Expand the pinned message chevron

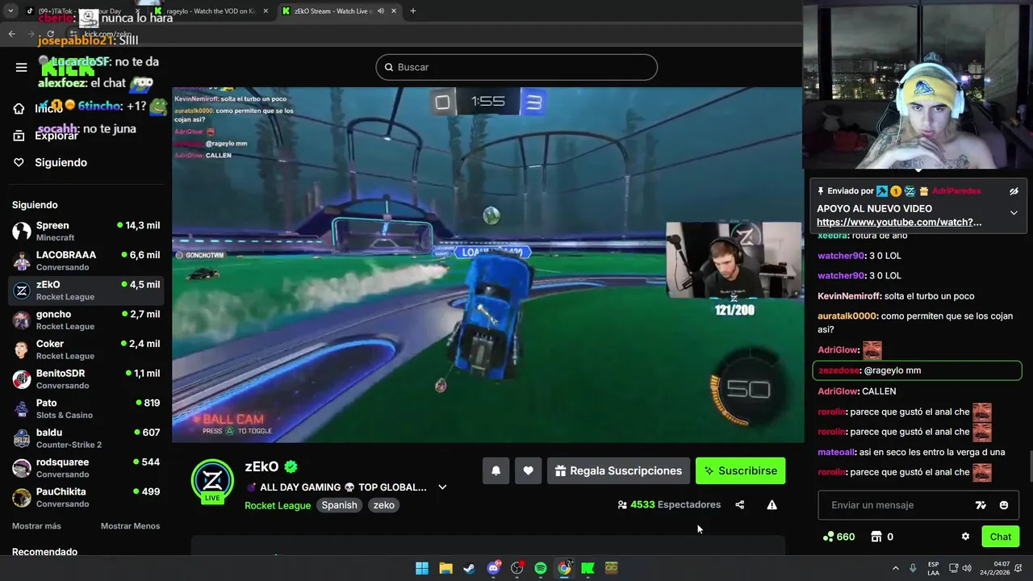1014,213
